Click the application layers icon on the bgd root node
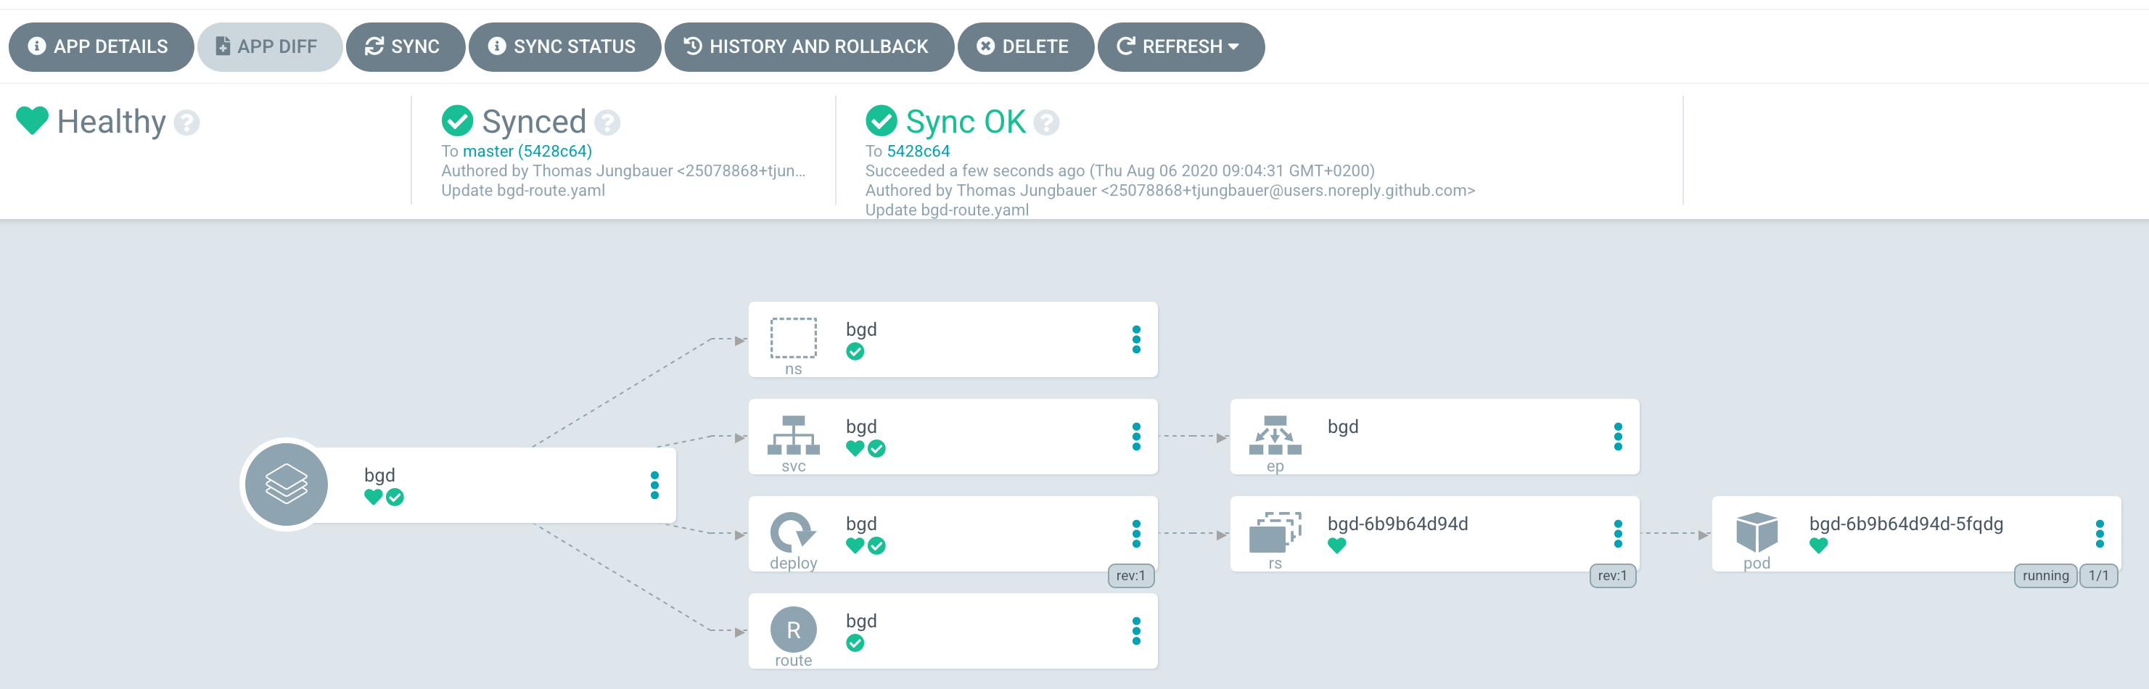This screenshot has width=2149, height=689. click(x=285, y=484)
